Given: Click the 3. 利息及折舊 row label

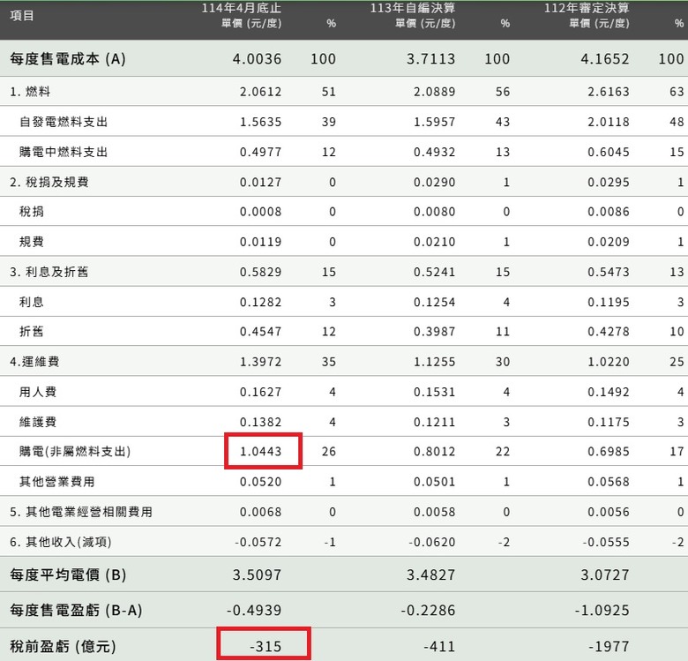Looking at the screenshot, I should 49,272.
